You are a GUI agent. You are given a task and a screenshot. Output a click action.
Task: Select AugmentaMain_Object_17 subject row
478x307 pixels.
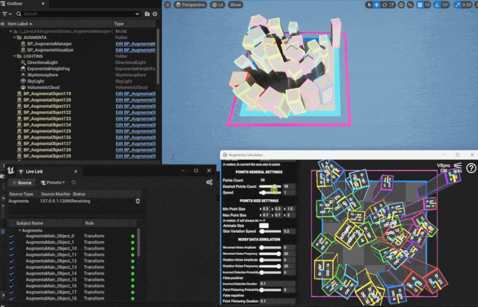[x=72, y=292]
